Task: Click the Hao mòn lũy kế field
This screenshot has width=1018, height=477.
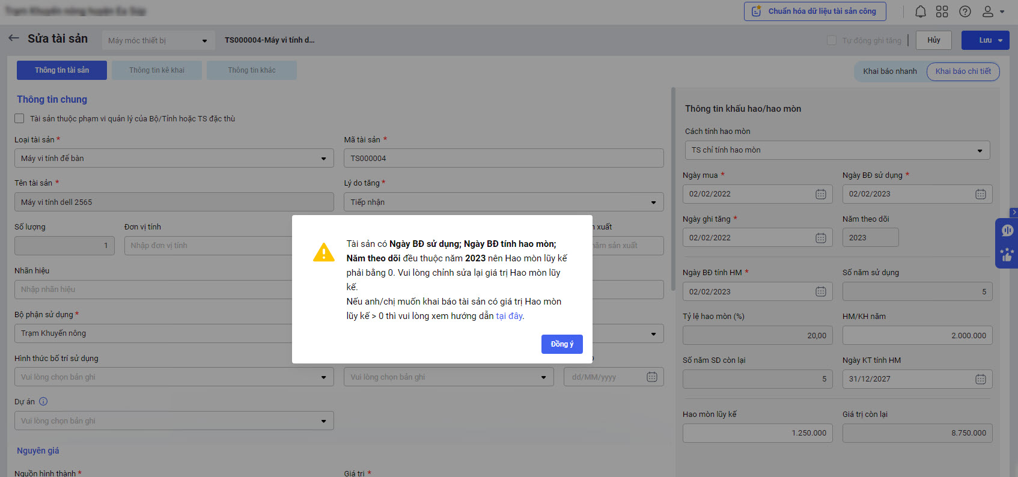Action: [x=757, y=433]
